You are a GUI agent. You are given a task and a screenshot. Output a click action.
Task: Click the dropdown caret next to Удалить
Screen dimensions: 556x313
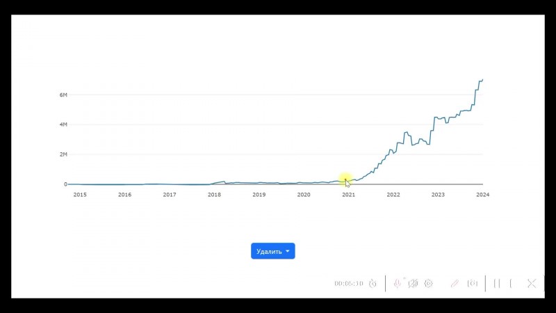(x=288, y=251)
